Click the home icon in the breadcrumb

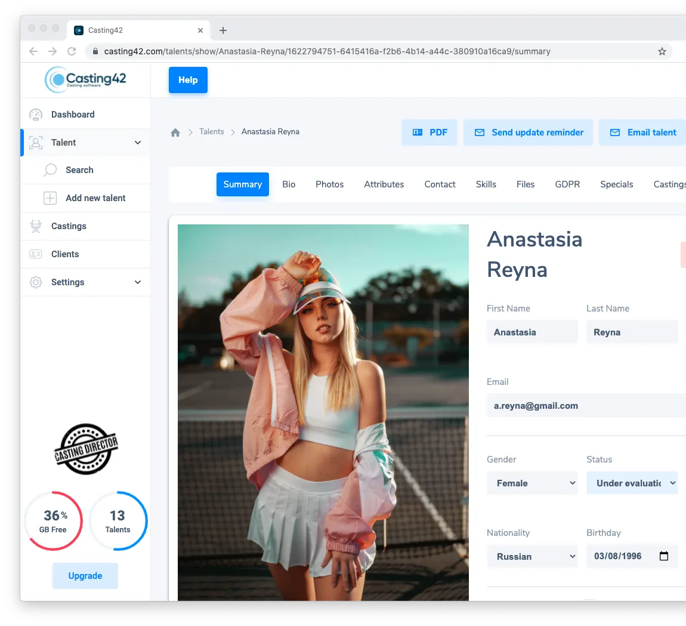[175, 132]
